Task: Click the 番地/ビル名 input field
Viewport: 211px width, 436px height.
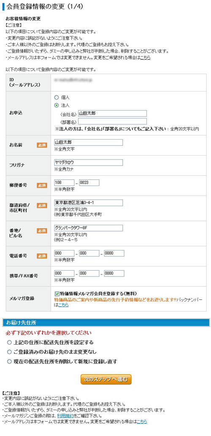Action: pos(89,228)
